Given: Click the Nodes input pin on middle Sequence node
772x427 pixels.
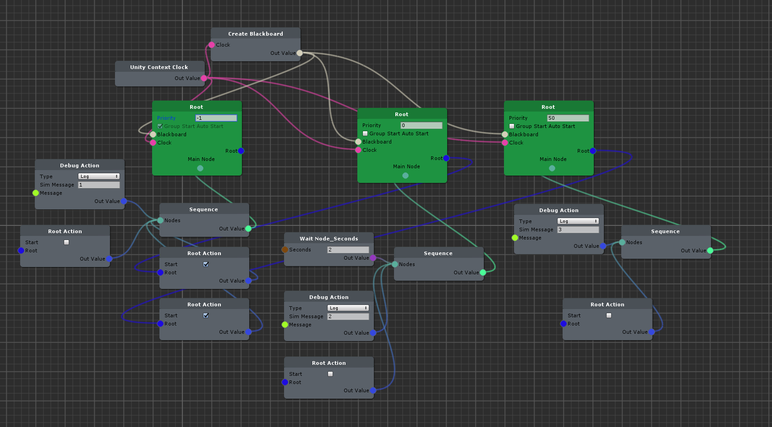Looking at the screenshot, I should point(394,264).
